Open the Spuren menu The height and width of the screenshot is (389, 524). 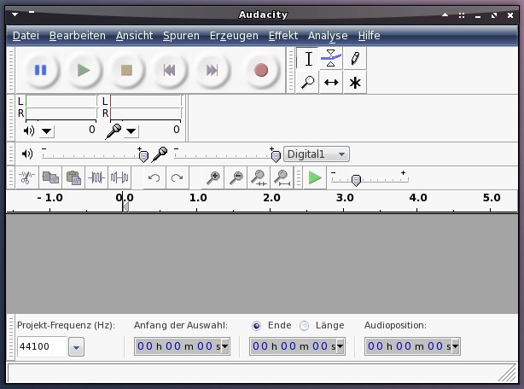(181, 35)
